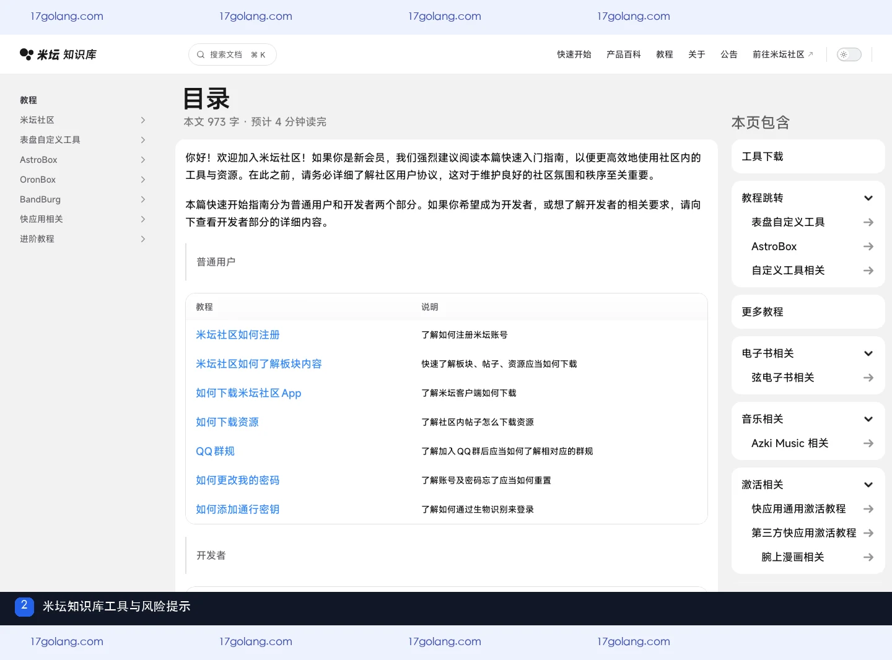Jump to 工具下载 section
This screenshot has height=660, width=892.
(808, 157)
